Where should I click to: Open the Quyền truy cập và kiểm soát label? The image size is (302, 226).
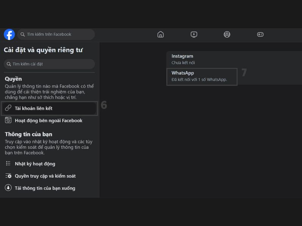pyautogui.click(x=45, y=176)
